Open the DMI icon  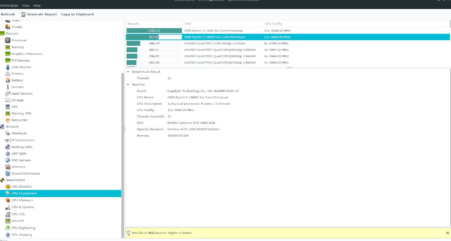click(8, 107)
